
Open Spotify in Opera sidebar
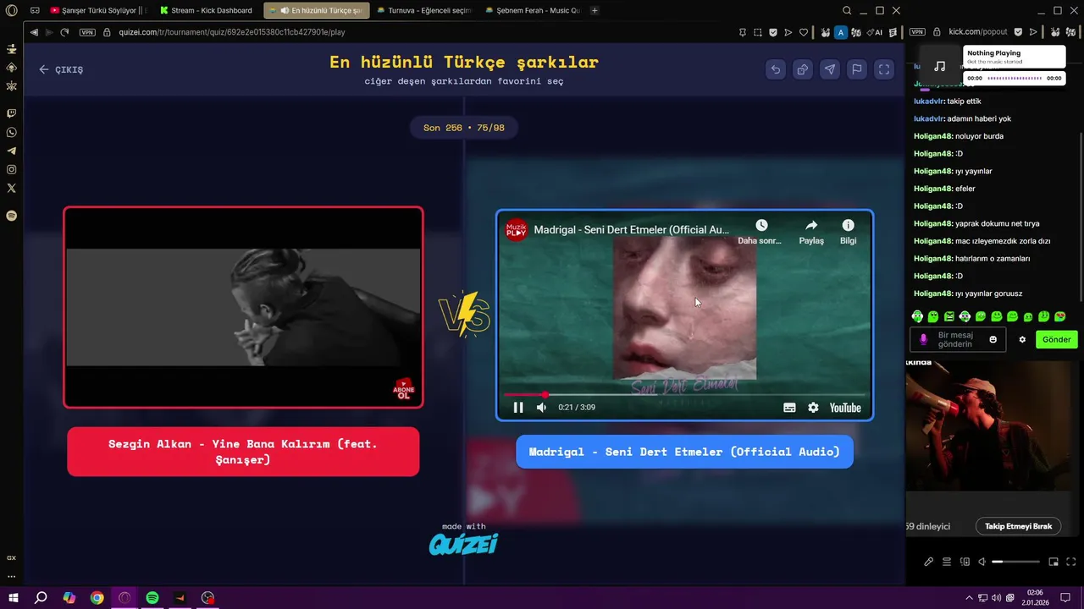[x=11, y=216]
